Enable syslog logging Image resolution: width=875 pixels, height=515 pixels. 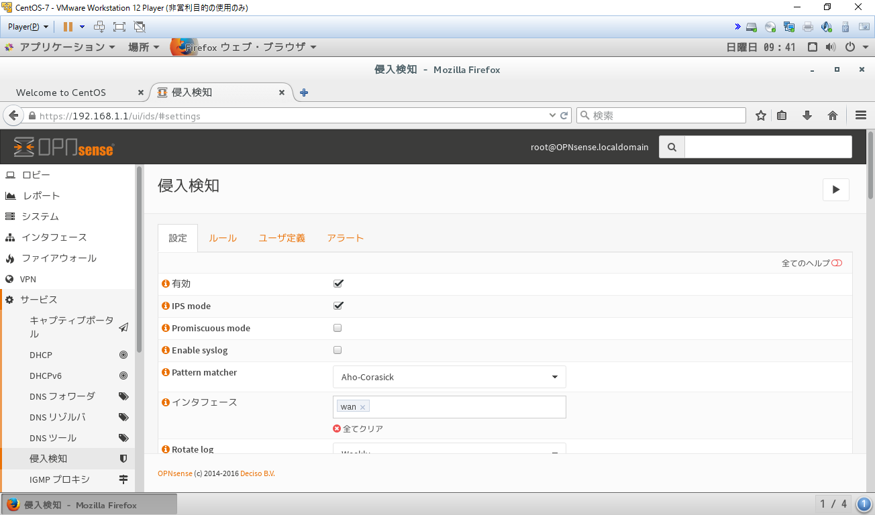click(x=338, y=349)
